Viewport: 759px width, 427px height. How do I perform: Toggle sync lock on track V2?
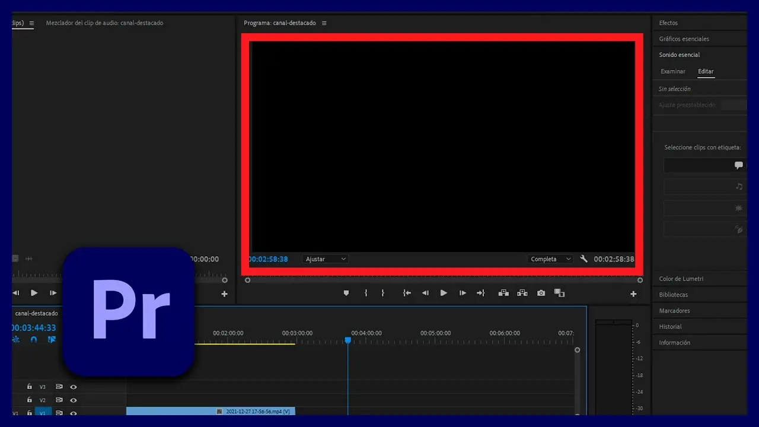59,400
